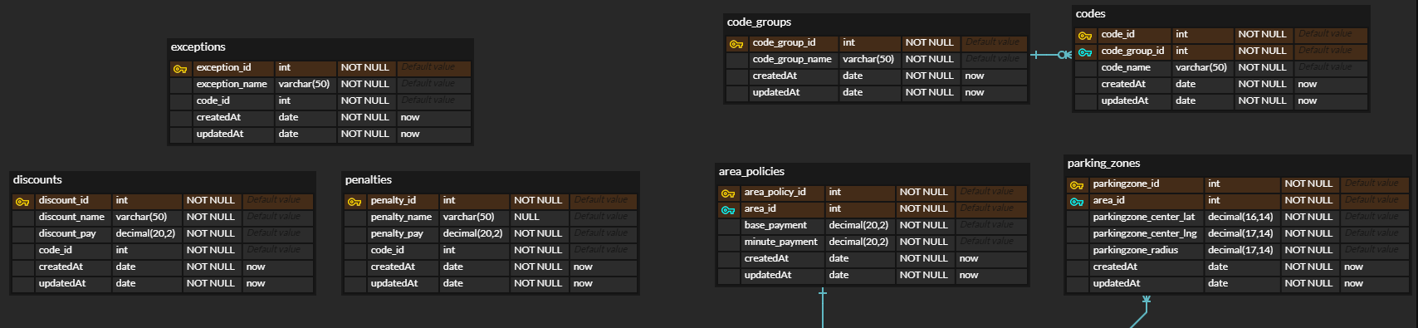Viewport: 1418px width, 328px height.
Task: Click the yellow key icon of parkingzone_id
Action: pyautogui.click(x=1077, y=185)
